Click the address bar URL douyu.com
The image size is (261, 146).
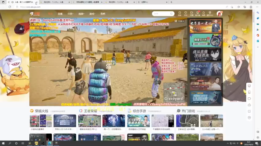coord(30,7)
